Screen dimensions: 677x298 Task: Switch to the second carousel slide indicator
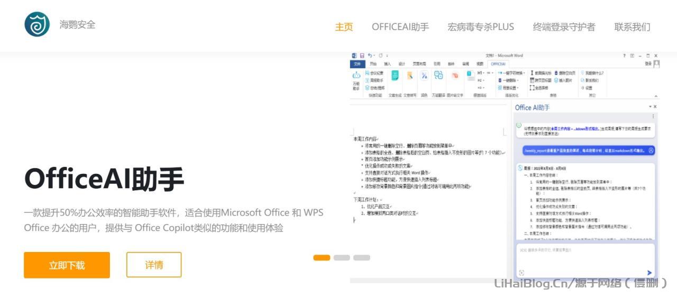point(342,258)
